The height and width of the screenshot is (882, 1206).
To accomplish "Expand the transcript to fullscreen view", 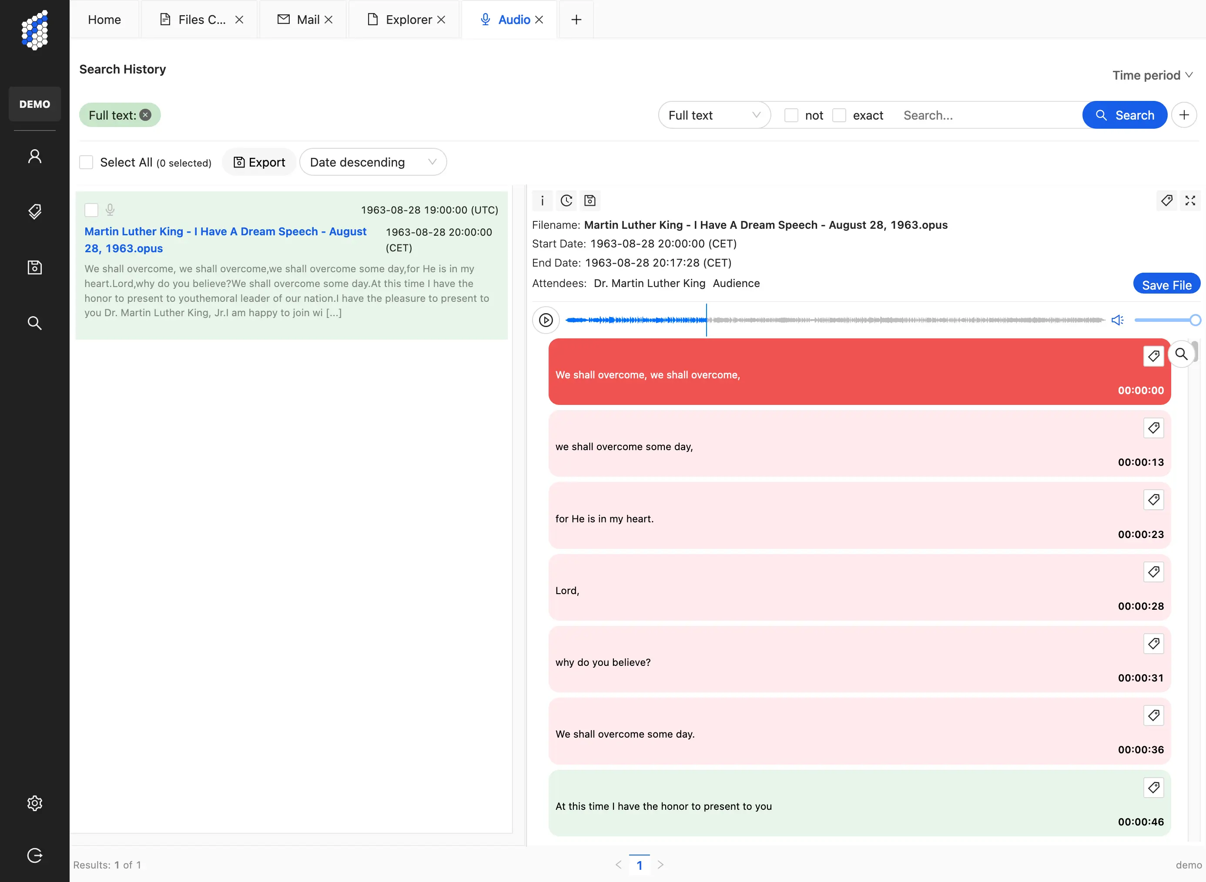I will pyautogui.click(x=1190, y=201).
